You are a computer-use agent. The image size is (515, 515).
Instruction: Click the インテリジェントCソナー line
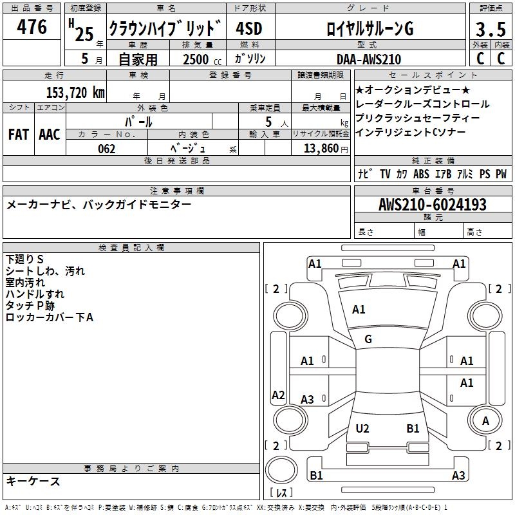[x=411, y=132]
